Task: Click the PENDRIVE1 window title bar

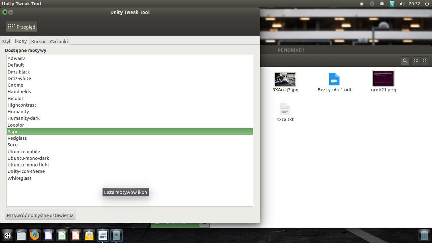Action: pos(346,50)
